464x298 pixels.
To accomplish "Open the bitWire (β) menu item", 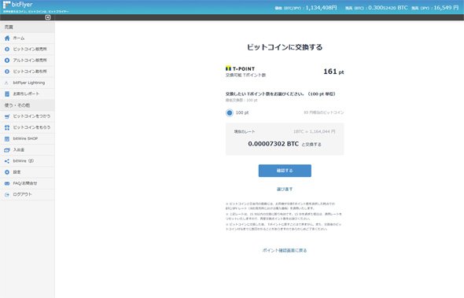I will coord(28,161).
